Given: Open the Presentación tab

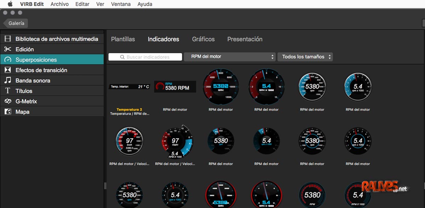Looking at the screenshot, I should 245,39.
